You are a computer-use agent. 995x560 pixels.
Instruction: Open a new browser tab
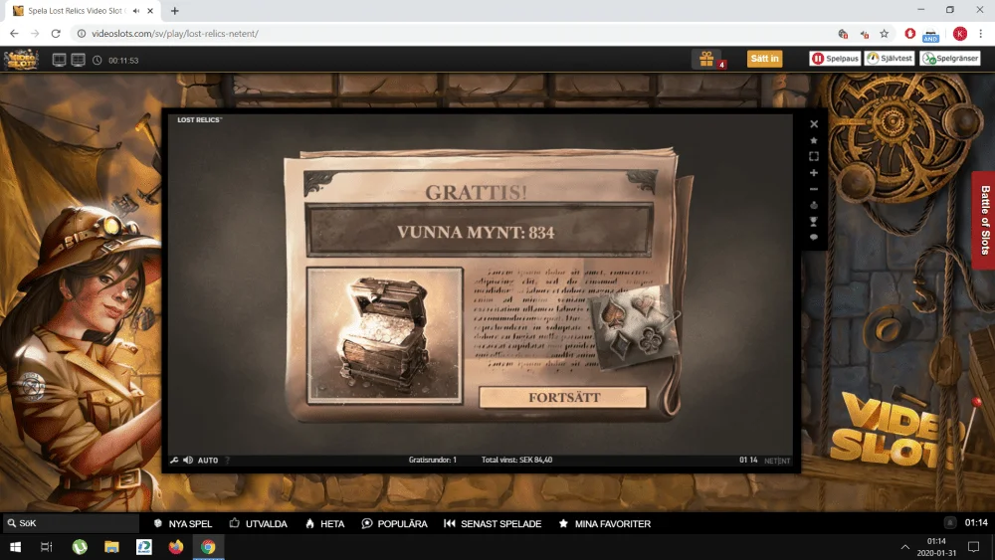pos(174,11)
